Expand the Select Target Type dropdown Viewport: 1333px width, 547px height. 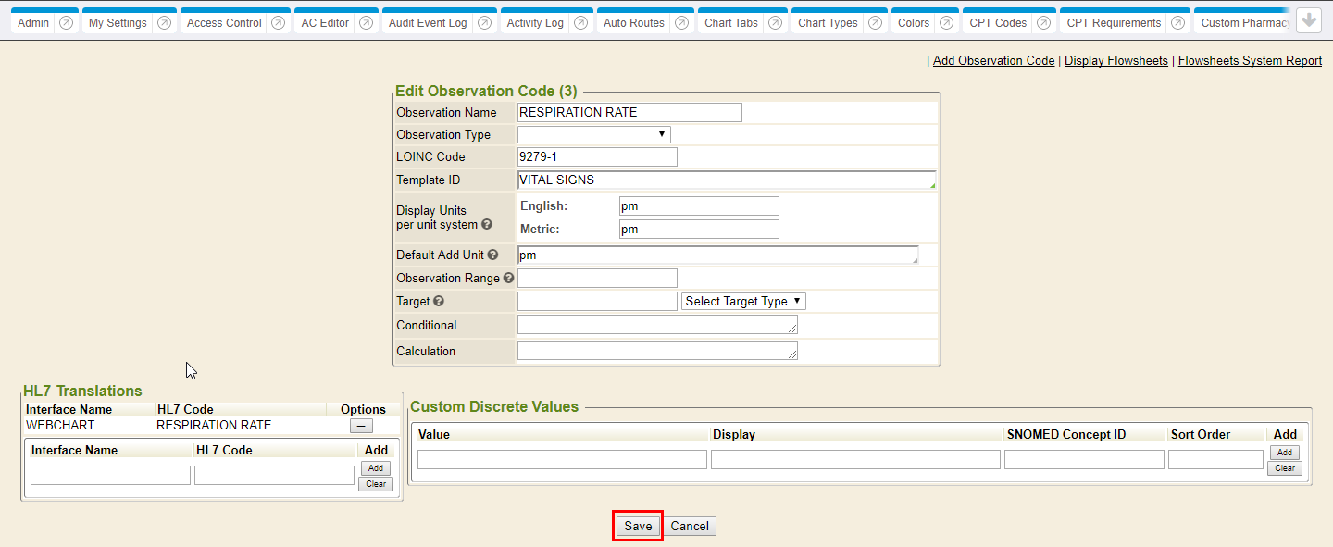click(743, 302)
